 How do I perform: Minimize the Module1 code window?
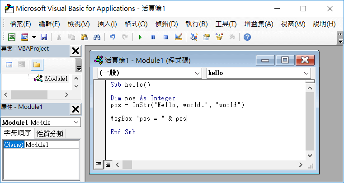pyautogui.click(x=265, y=60)
